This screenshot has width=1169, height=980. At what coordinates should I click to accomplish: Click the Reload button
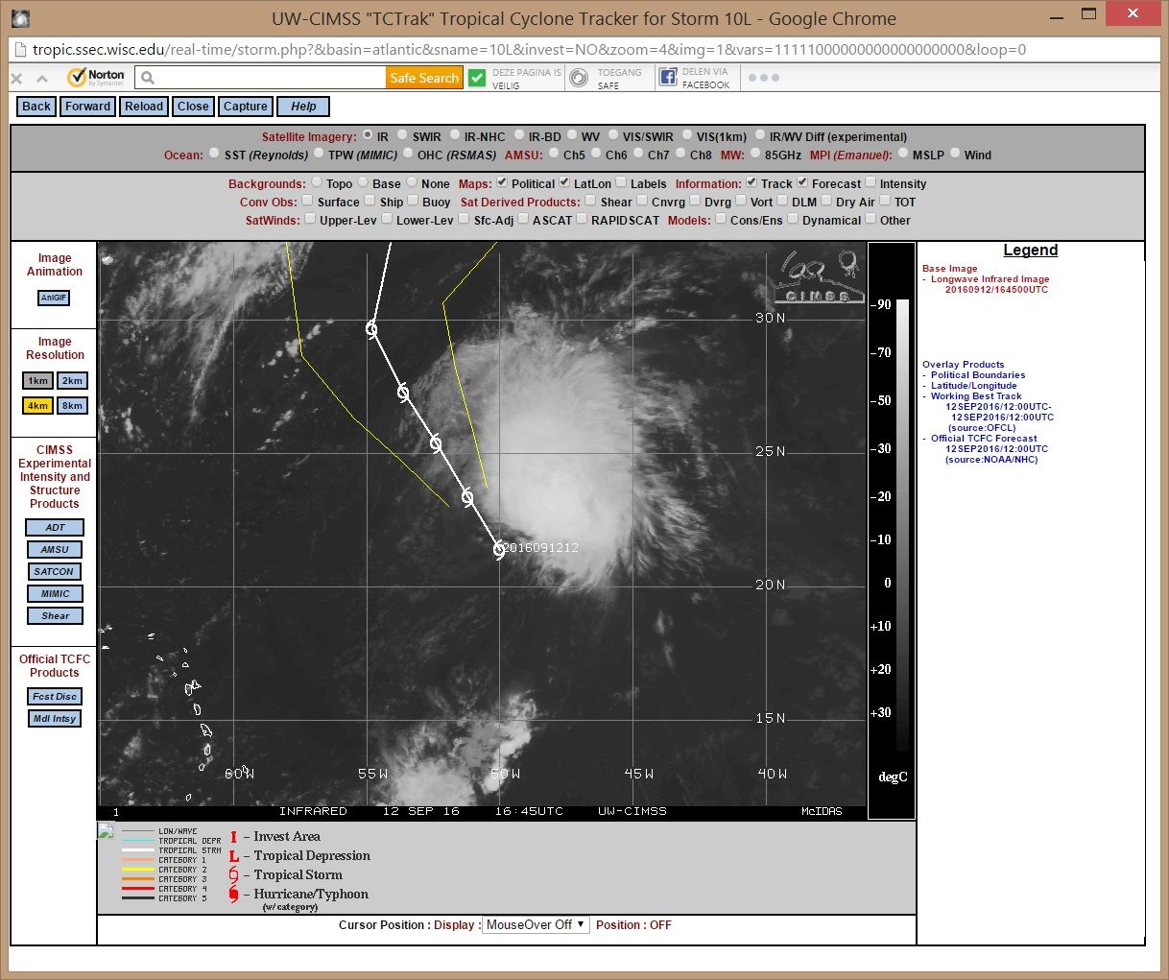tap(144, 107)
